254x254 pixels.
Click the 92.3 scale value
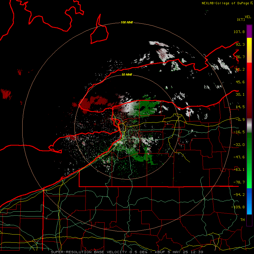point(240,44)
